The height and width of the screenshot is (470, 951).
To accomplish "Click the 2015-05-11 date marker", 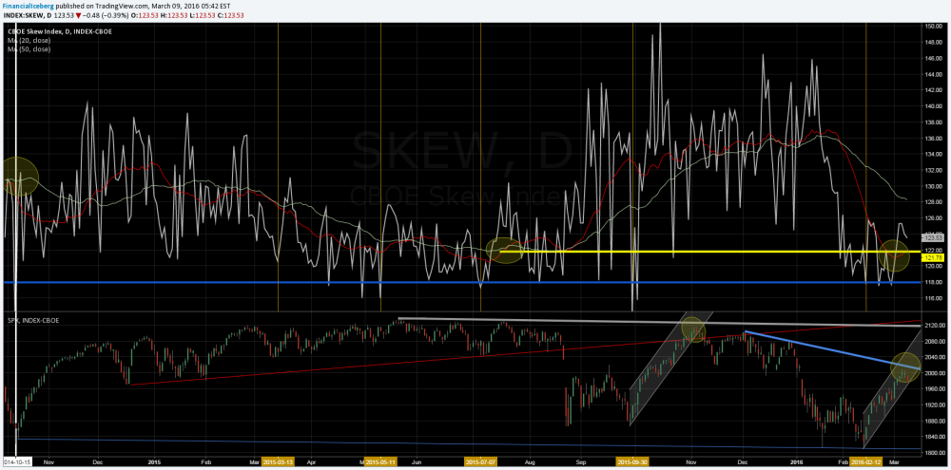I will tap(380, 461).
